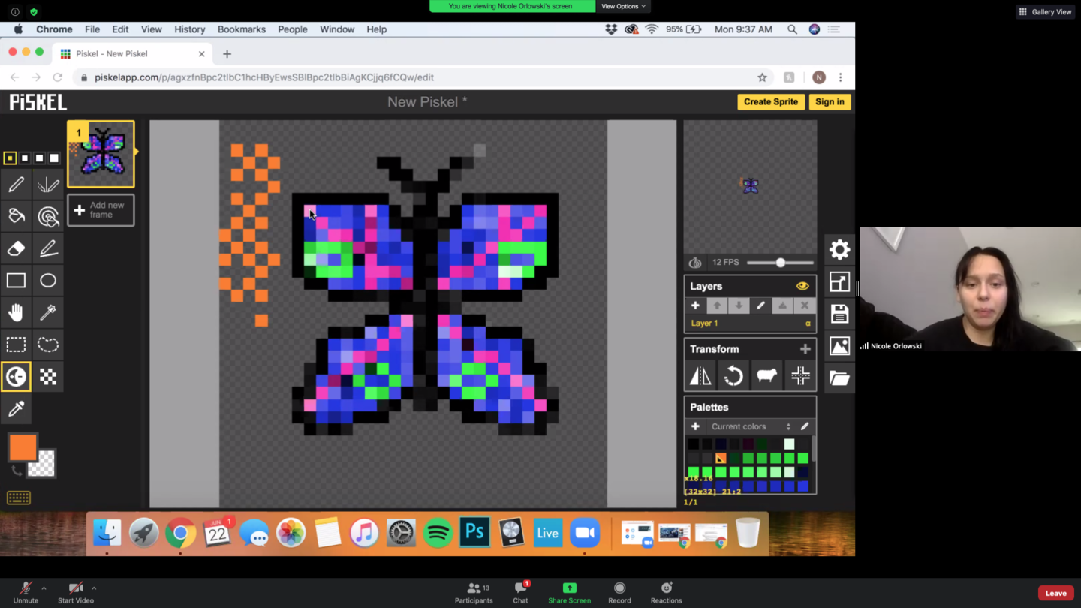
Task: Select the Dithering checkerboard tool
Action: 48,377
